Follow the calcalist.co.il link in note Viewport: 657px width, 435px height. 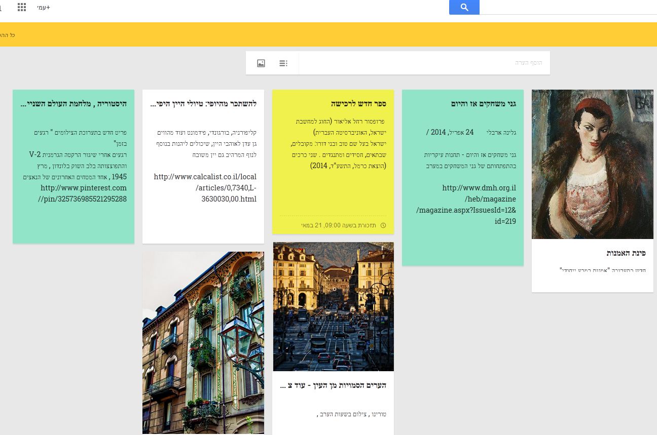click(x=205, y=188)
